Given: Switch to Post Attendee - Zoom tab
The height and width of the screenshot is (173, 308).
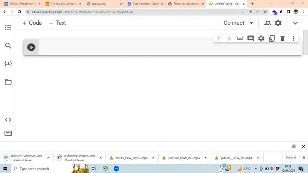Looking at the screenshot, I should point(145,4).
